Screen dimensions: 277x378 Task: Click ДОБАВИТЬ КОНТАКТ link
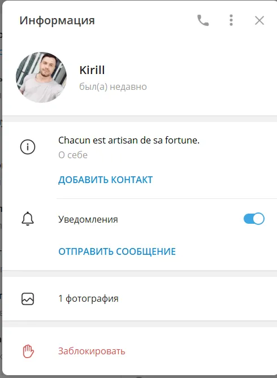pos(106,180)
